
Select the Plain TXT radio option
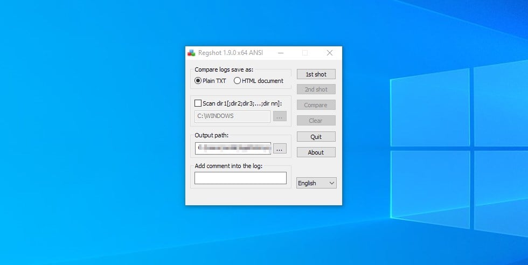point(211,81)
